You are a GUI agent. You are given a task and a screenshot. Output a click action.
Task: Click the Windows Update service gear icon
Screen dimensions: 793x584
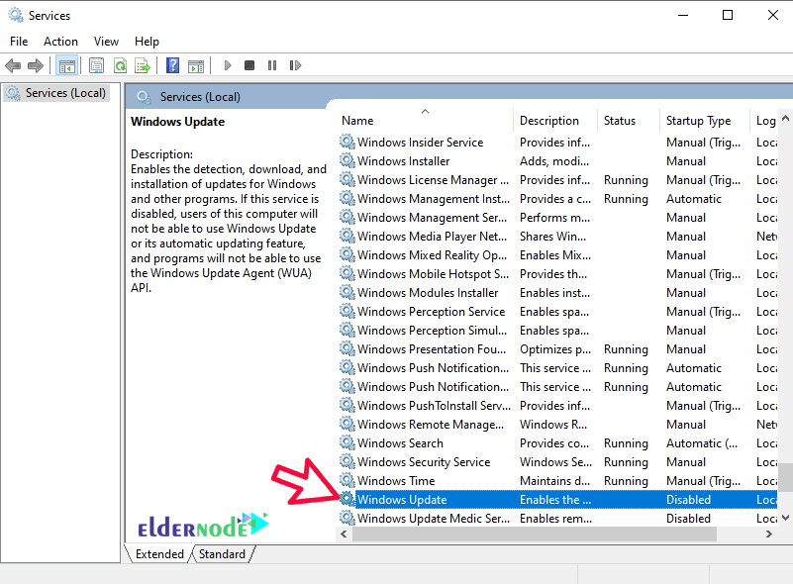(x=347, y=499)
